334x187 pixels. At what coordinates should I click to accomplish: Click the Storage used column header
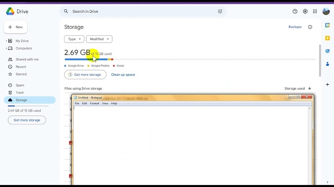(294, 88)
